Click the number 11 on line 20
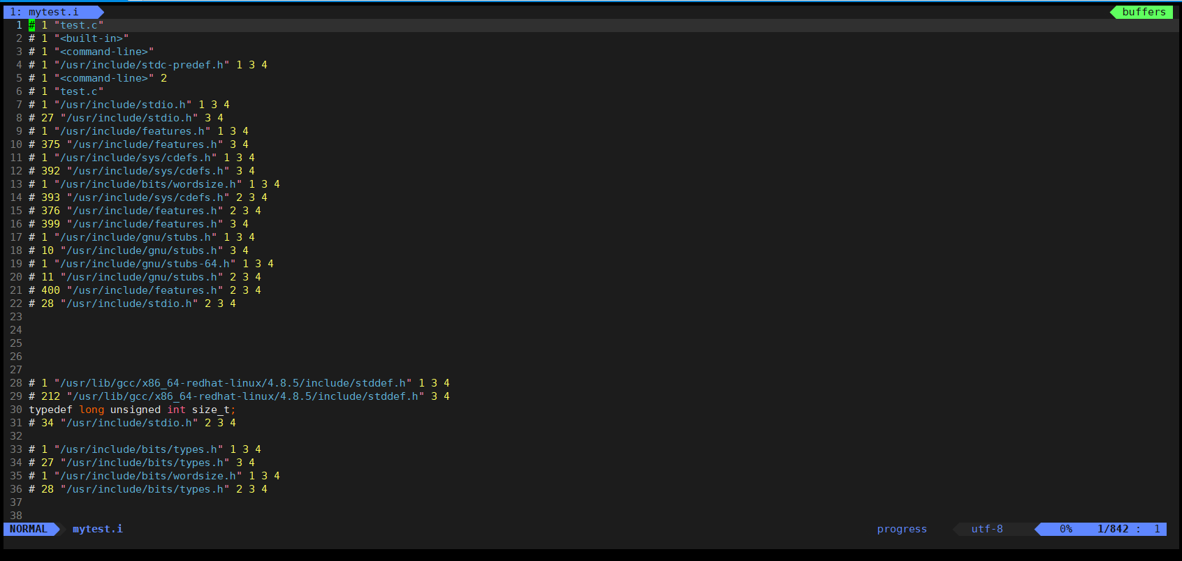The height and width of the screenshot is (561, 1182). [x=48, y=277]
